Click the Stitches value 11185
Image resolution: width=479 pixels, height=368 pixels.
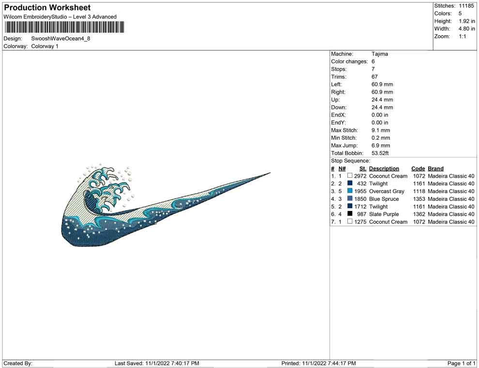[466, 6]
